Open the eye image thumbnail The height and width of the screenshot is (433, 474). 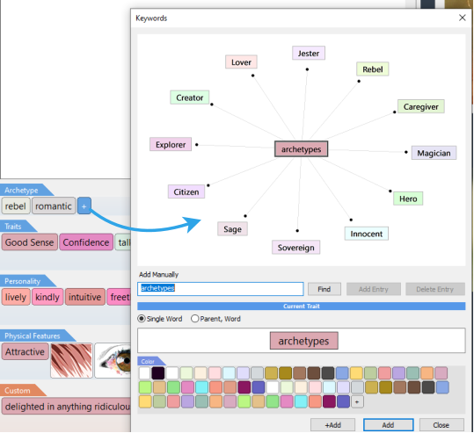tap(113, 360)
